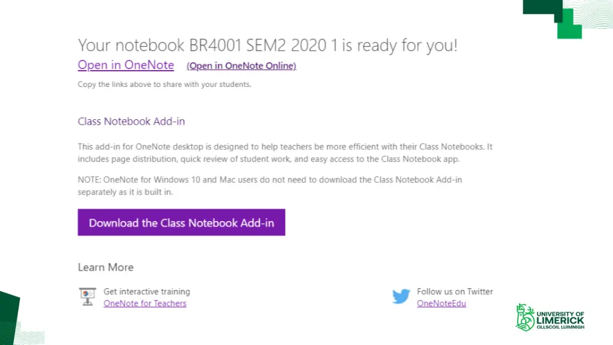This screenshot has width=613, height=345.
Task: Click the notebook ready title text
Action: (268, 45)
